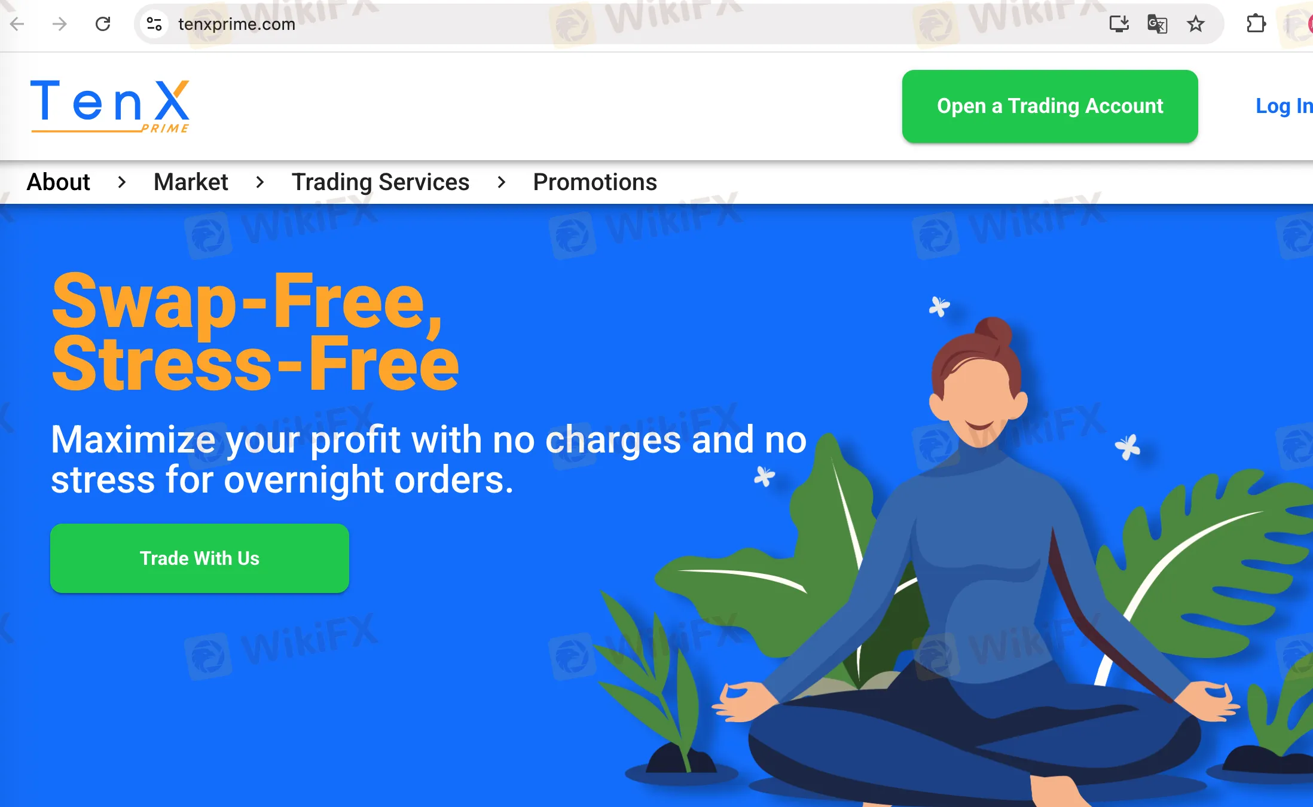Open the Google Translate icon
The width and height of the screenshot is (1313, 807).
pyautogui.click(x=1157, y=24)
